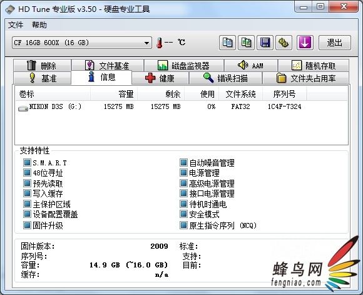Click the 容量 column header
Screen dimensions: 363x295
tap(114, 94)
